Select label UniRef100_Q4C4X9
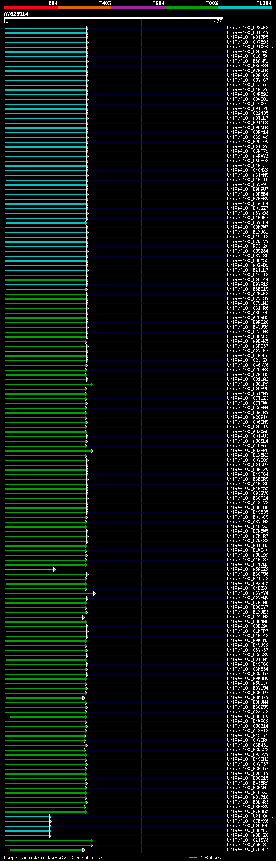 pos(248,170)
